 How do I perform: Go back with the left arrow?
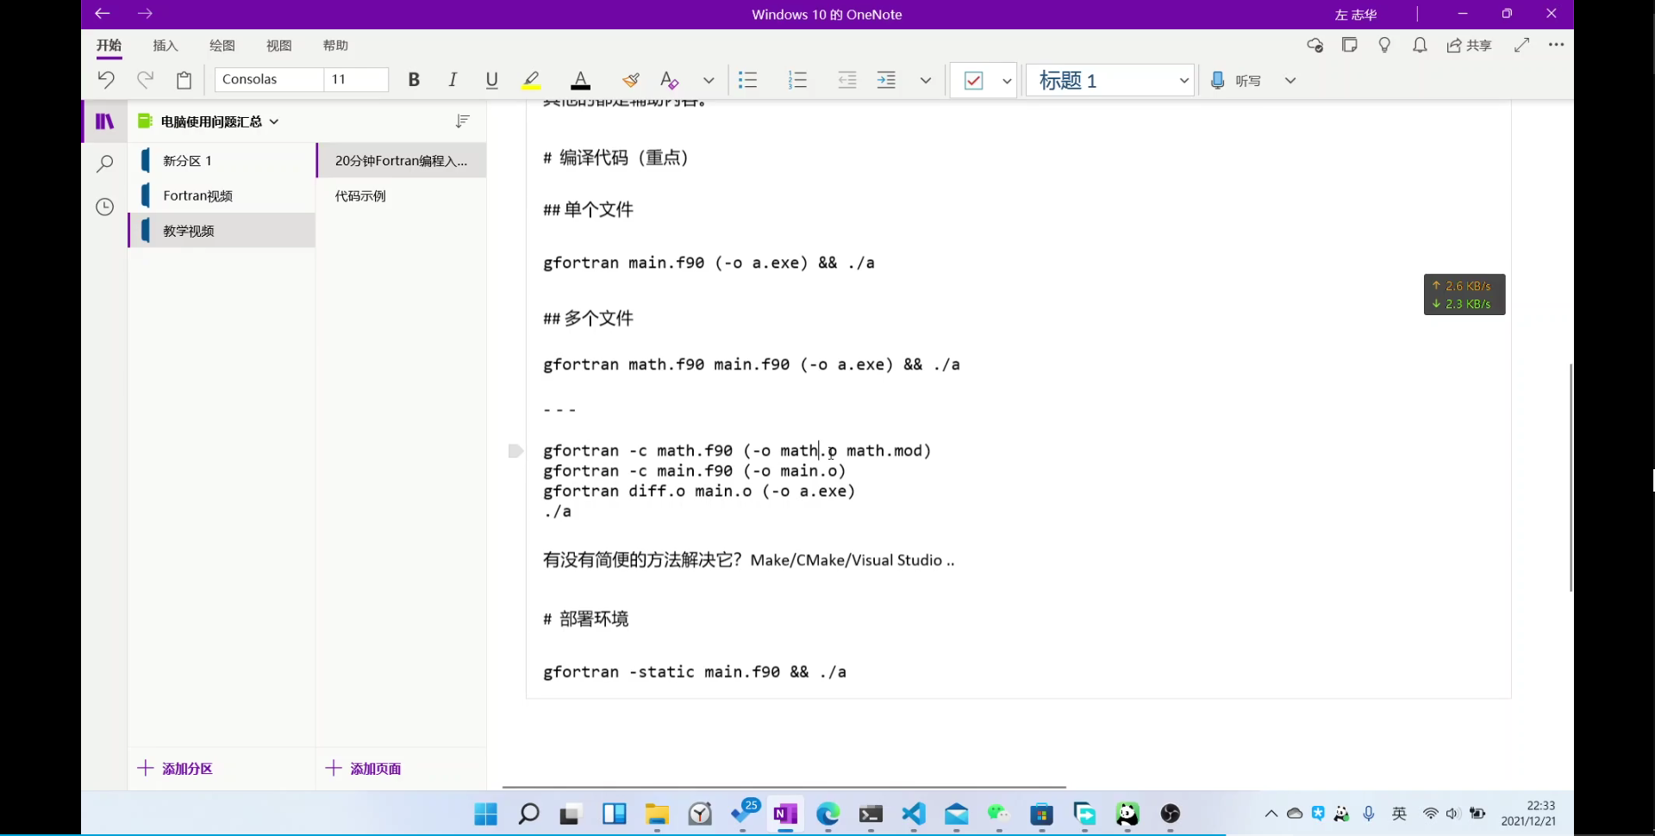pos(103,14)
